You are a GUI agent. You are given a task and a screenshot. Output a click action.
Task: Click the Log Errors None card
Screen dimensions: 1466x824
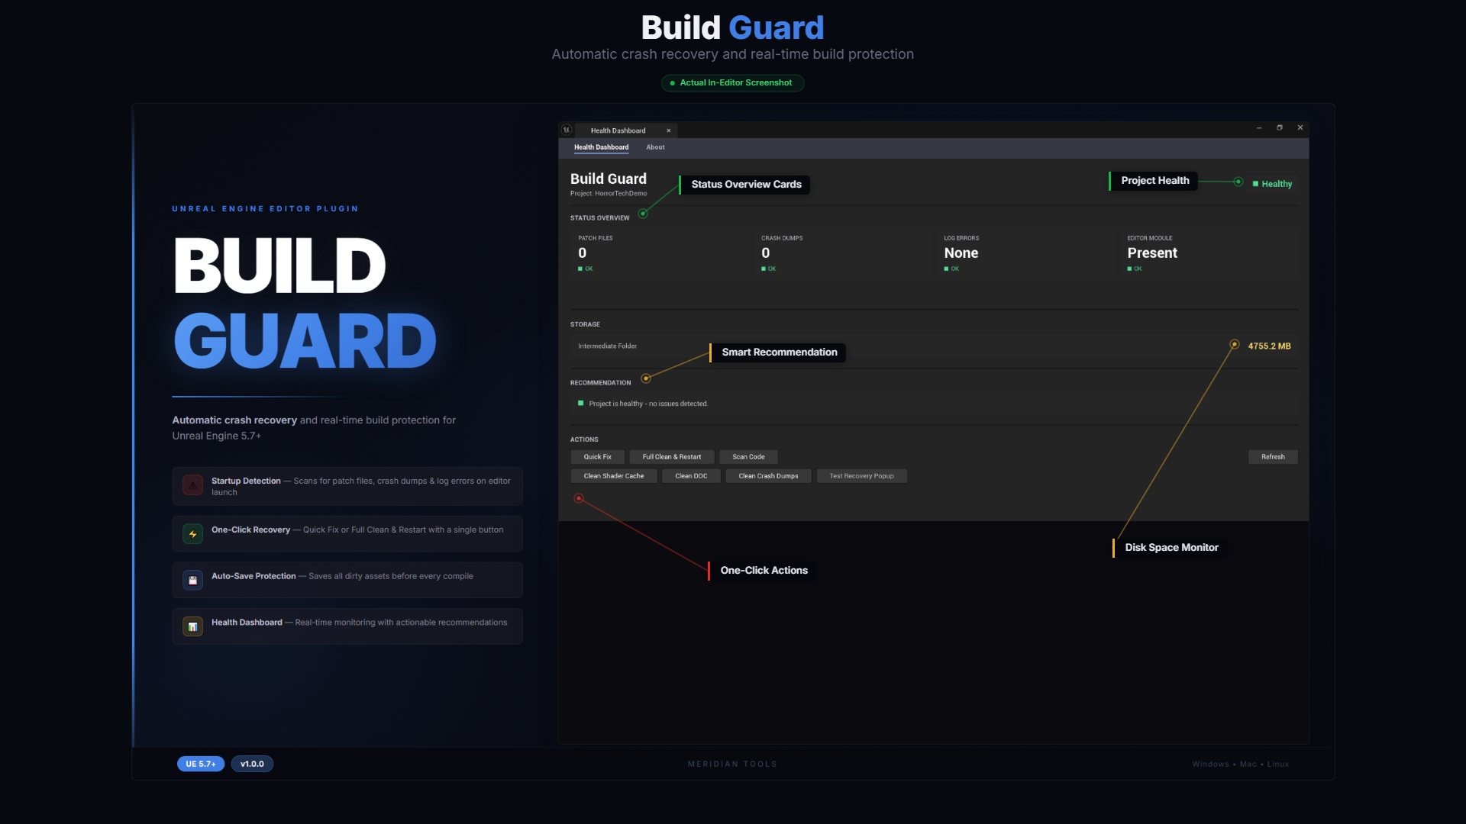click(x=1025, y=253)
